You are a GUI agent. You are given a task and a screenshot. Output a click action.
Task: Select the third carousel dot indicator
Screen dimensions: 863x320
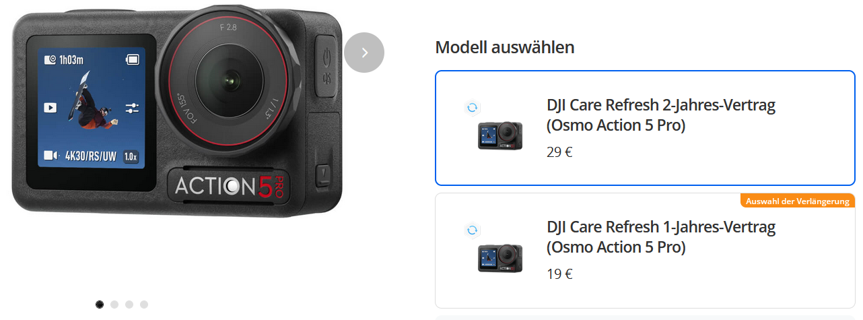[129, 305]
